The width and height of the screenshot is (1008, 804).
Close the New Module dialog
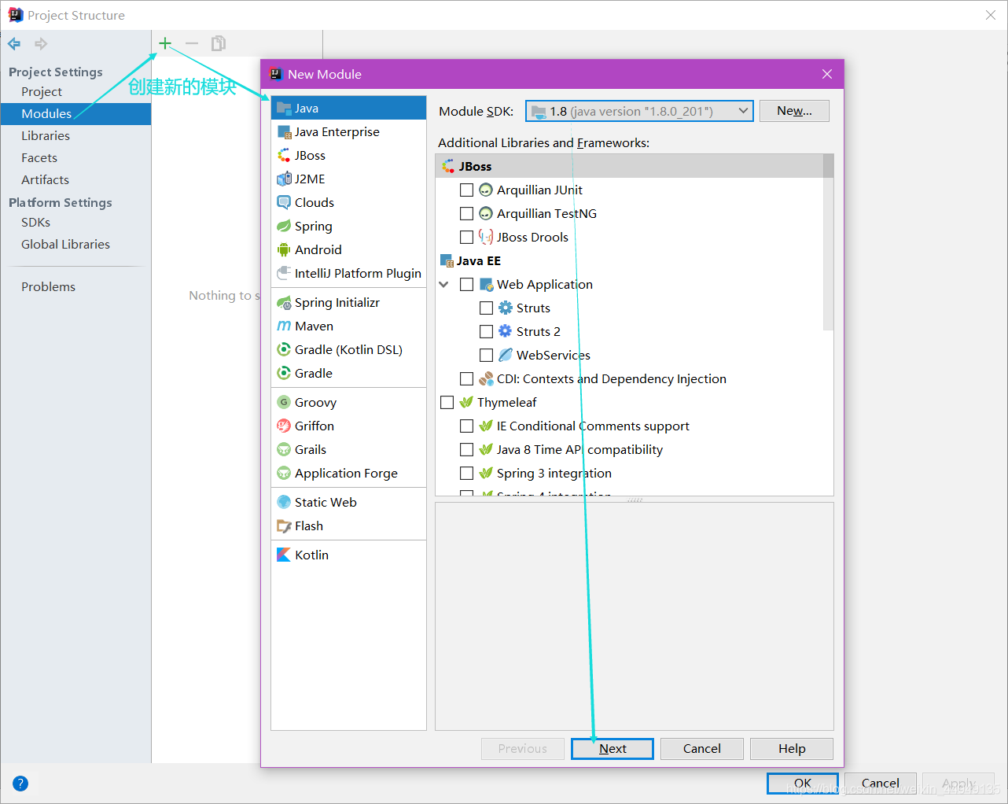(x=826, y=74)
